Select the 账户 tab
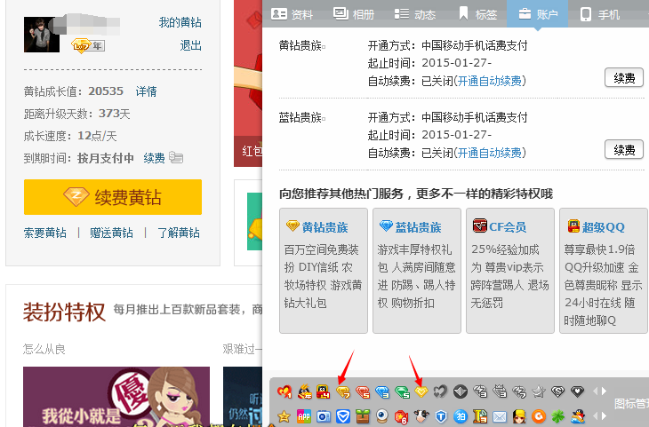649x427 pixels. (x=537, y=14)
